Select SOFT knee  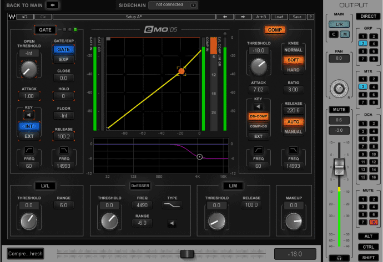tap(293, 60)
